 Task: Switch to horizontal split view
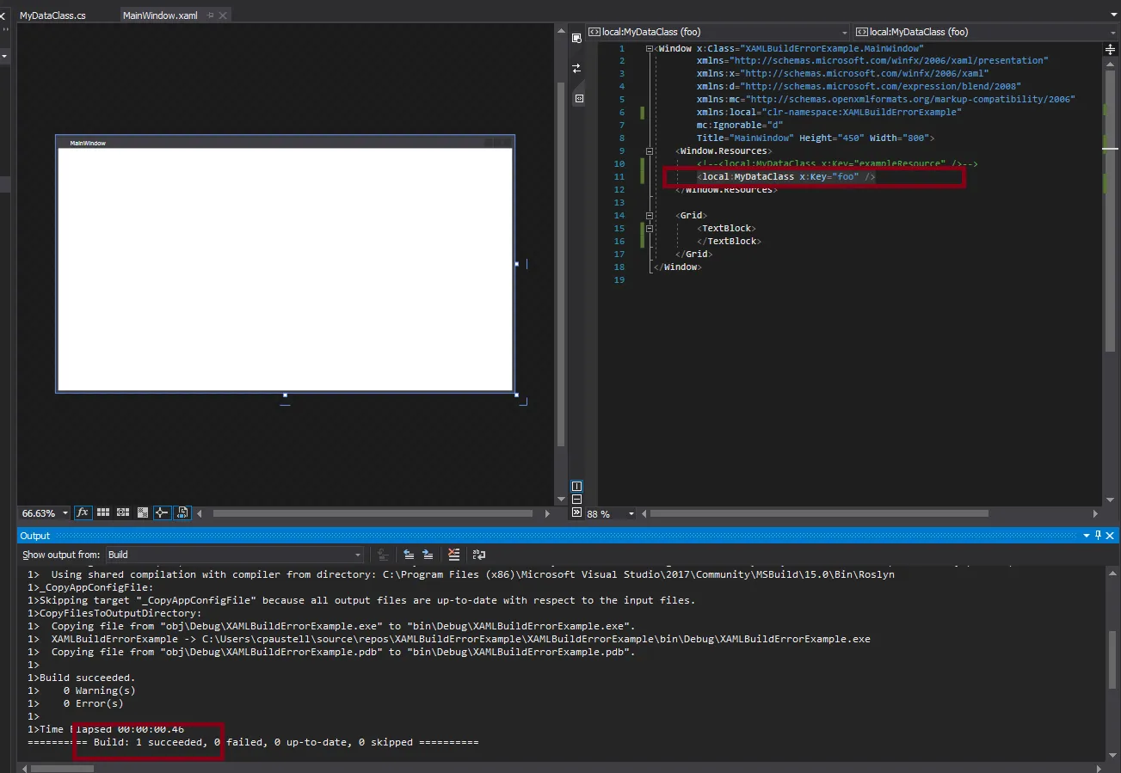pos(576,500)
